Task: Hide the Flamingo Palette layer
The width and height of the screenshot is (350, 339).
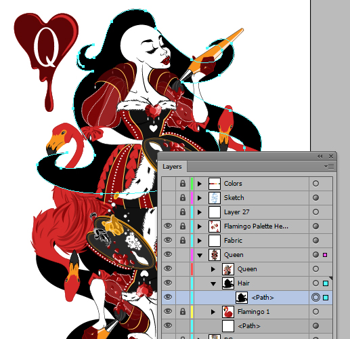Action: coord(168,226)
